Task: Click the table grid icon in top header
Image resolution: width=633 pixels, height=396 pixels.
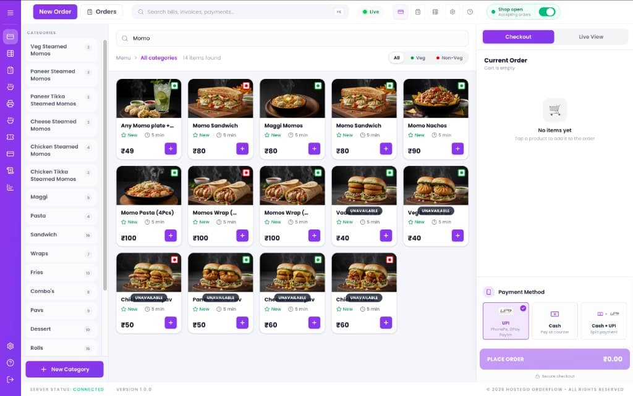Action: click(x=435, y=12)
